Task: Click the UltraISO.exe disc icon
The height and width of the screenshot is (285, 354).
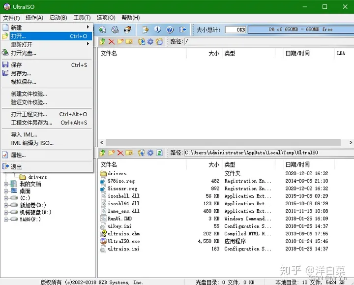Action: (x=103, y=241)
